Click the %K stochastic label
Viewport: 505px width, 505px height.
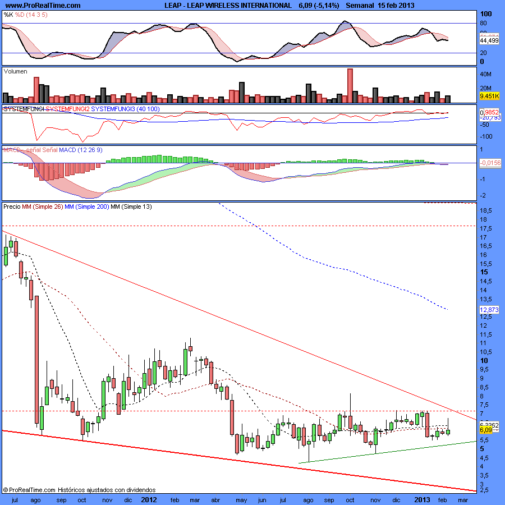click(8, 15)
